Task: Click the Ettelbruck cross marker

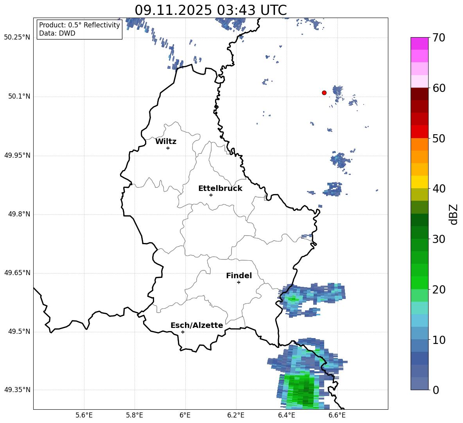Action: pos(211,195)
